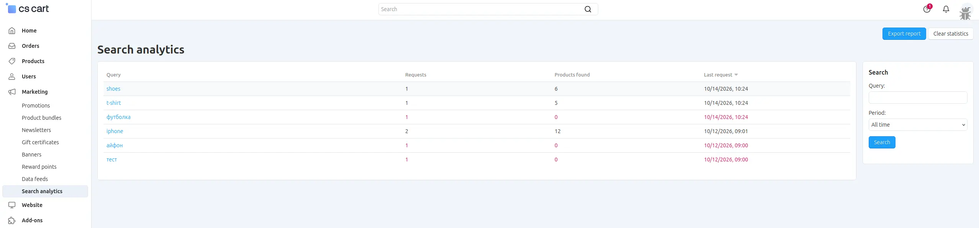Click the Products tag icon
979x228 pixels.
[x=12, y=61]
